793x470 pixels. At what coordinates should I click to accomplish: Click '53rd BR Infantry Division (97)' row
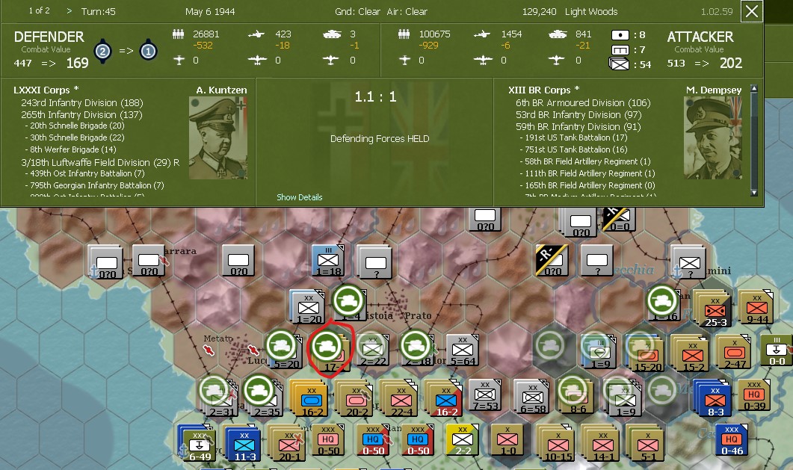[578, 115]
